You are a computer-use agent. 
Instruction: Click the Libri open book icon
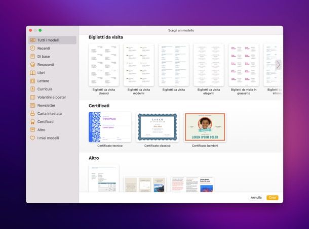pyautogui.click(x=32, y=73)
